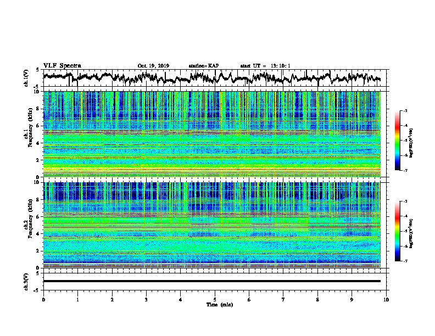Image resolution: width=435 pixels, height=336 pixels.
Task: Click the "5" tick on ch.1(V) waveform axis
Action: [x=37, y=70]
